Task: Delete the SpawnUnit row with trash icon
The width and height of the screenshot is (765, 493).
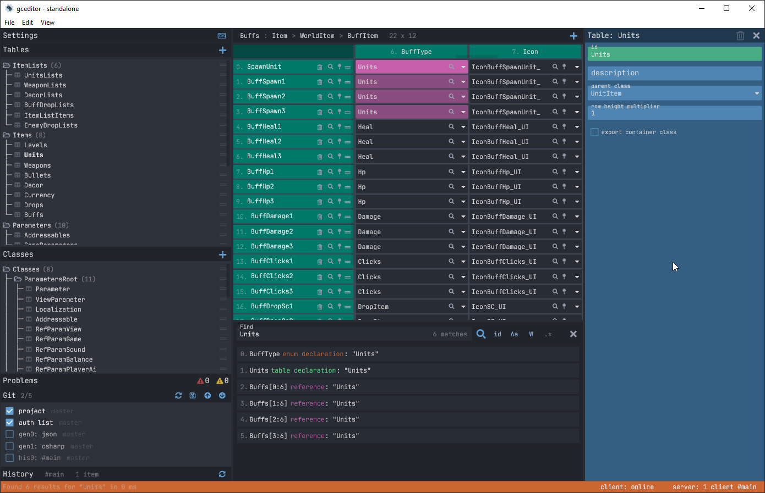Action: point(320,67)
